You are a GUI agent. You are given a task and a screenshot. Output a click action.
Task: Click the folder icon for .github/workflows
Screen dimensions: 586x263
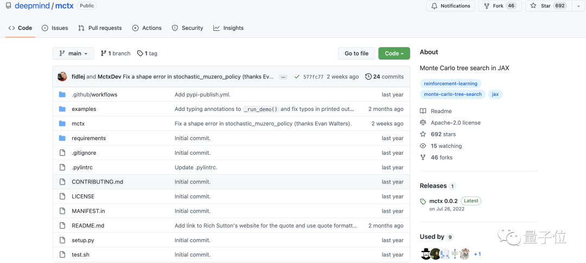tap(62, 95)
